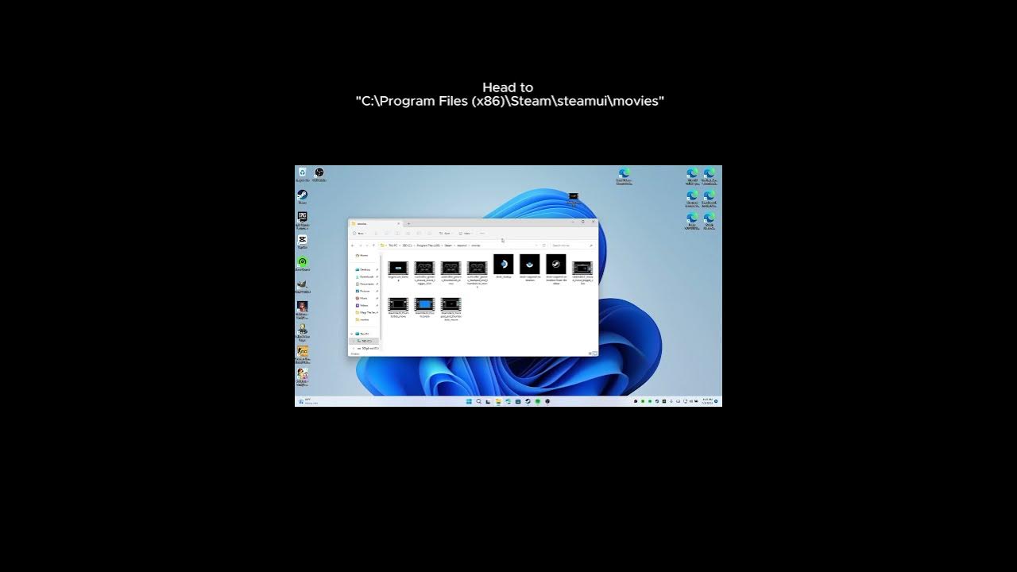1017x572 pixels.
Task: Open the CapCut desktop shortcut
Action: coord(303,241)
